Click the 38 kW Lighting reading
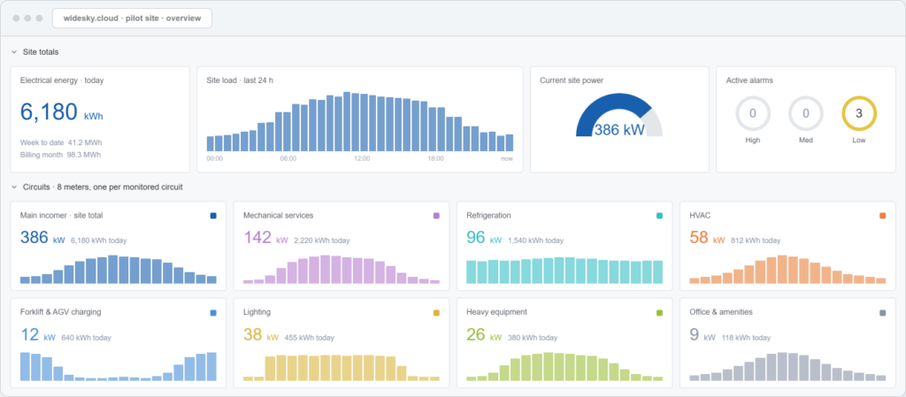This screenshot has height=397, width=906. (x=261, y=335)
